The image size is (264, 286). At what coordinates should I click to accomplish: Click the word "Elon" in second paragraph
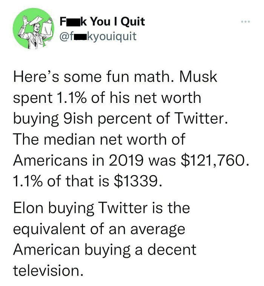(x=29, y=208)
